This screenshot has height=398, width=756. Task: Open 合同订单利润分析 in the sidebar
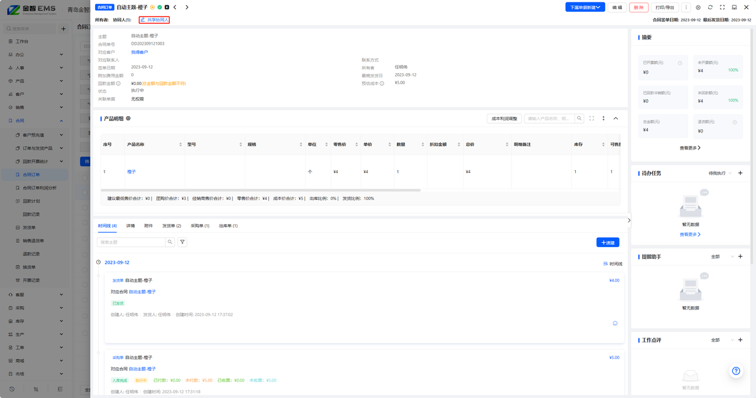(x=40, y=188)
